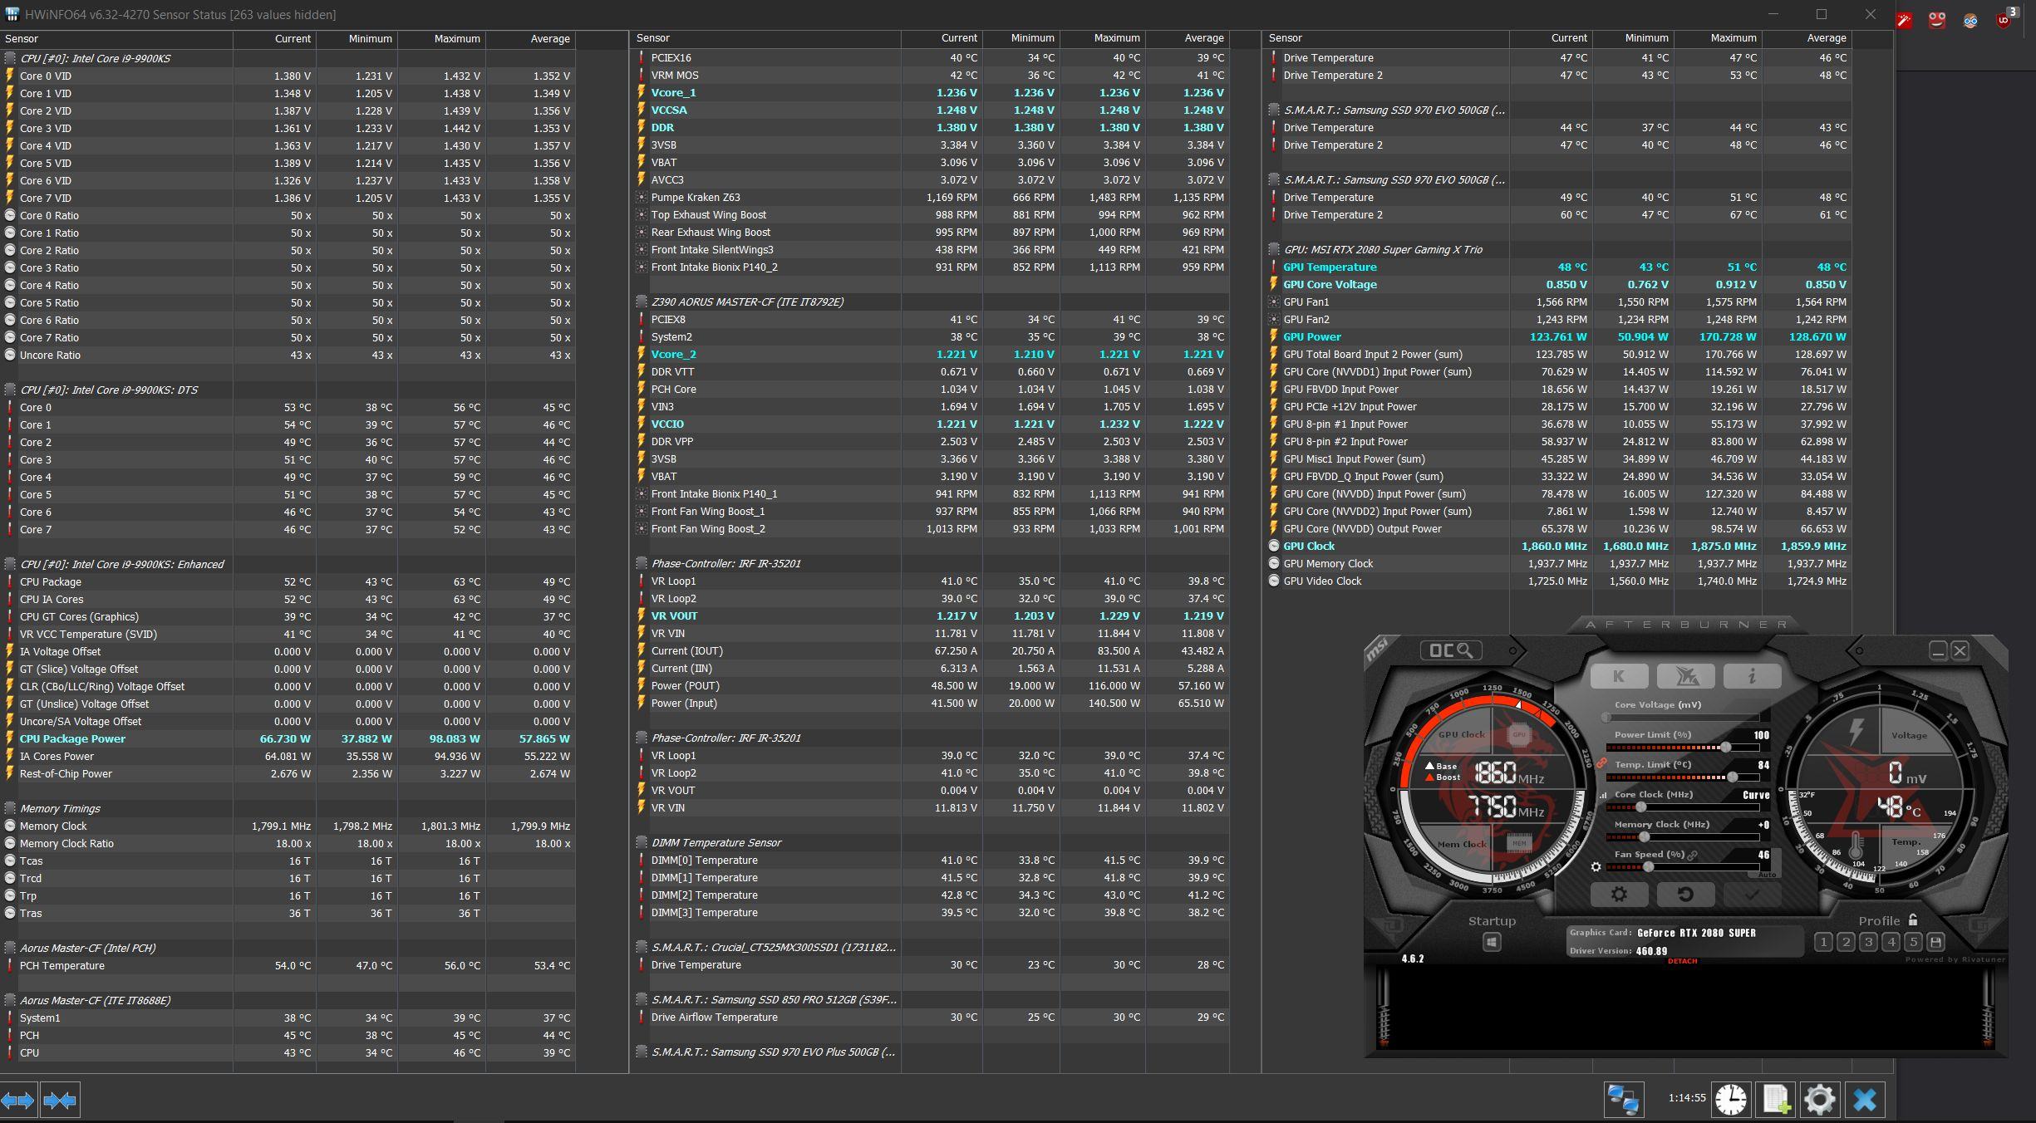Open Afterburner information i button
The width and height of the screenshot is (2036, 1123).
(1752, 676)
